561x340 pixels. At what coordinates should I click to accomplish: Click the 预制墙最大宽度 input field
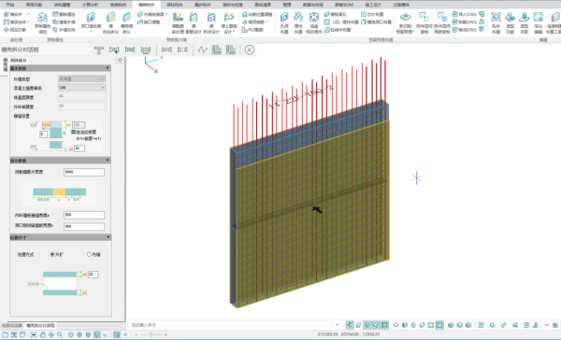84,172
